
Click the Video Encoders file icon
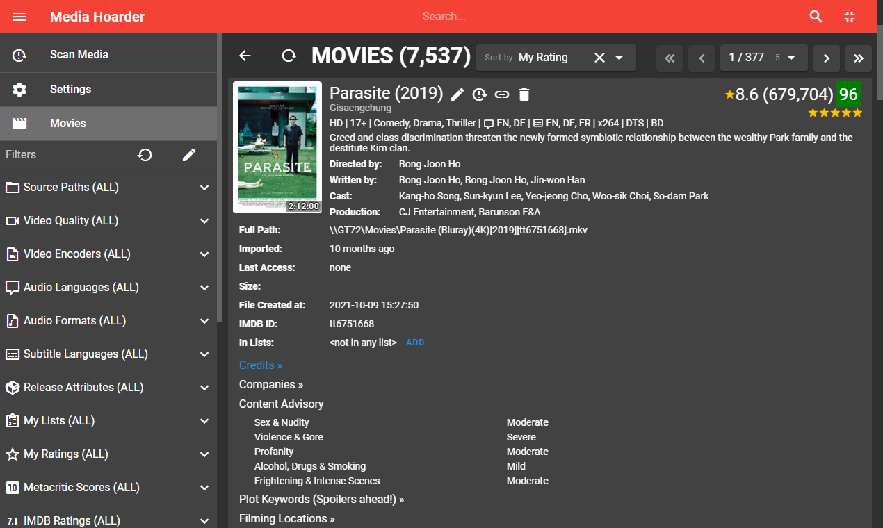pyautogui.click(x=13, y=254)
